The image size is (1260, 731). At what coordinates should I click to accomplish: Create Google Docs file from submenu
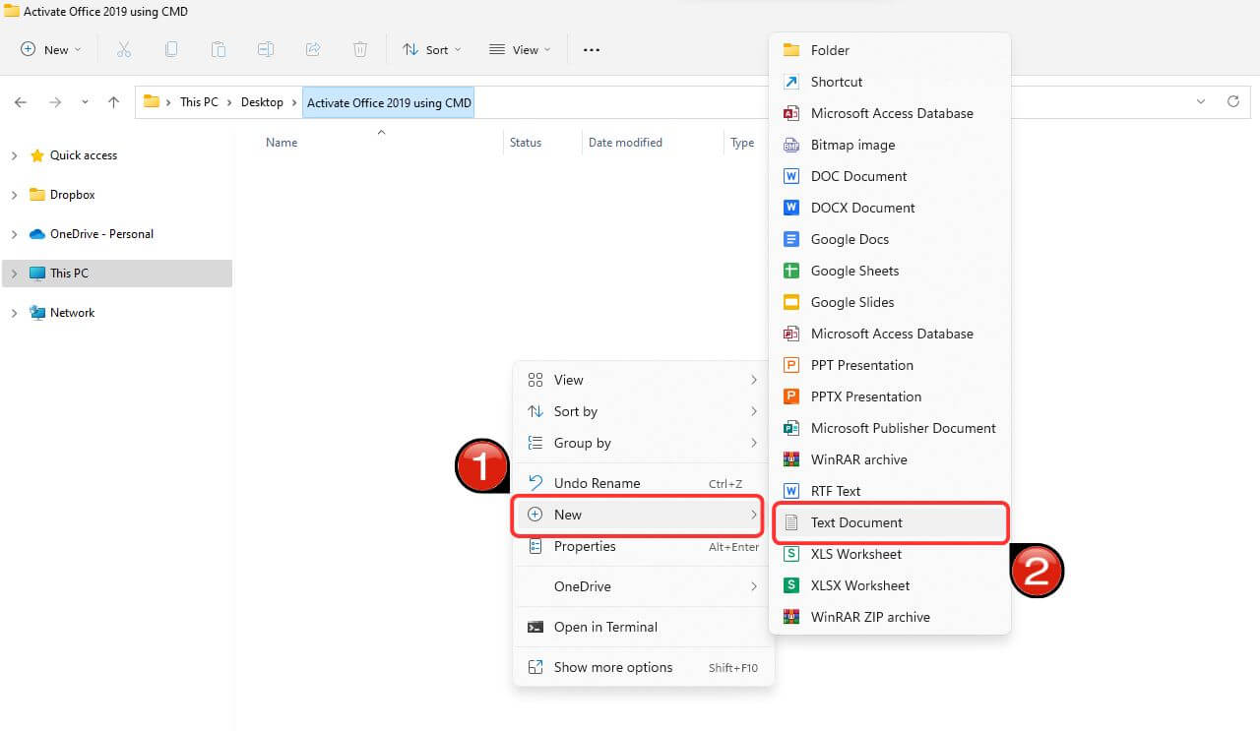click(890, 239)
